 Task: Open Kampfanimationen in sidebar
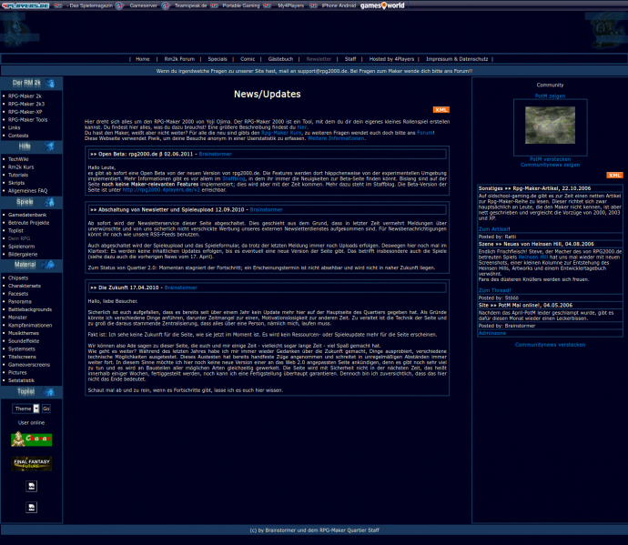point(30,325)
